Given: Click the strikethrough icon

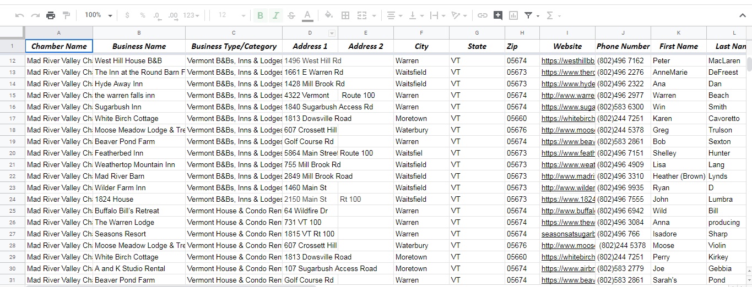Looking at the screenshot, I should pyautogui.click(x=291, y=15).
